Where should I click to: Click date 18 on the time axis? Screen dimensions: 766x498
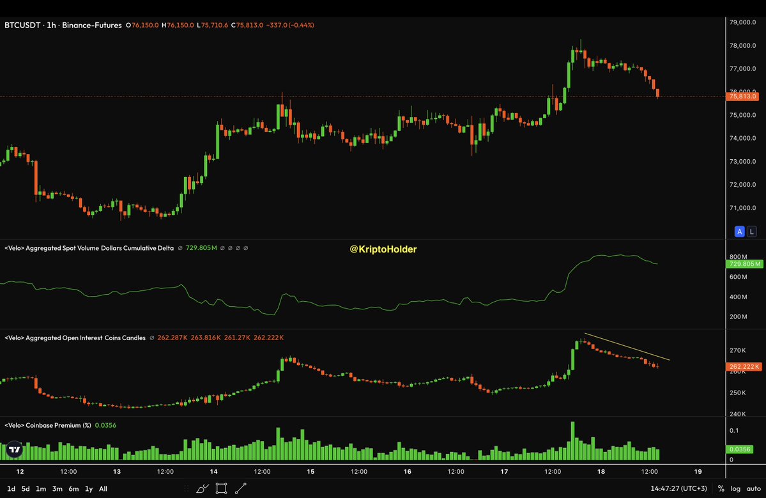click(601, 472)
